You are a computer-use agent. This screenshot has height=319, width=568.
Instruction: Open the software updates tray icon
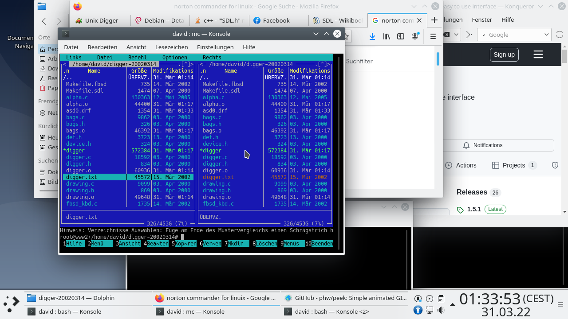point(418,298)
